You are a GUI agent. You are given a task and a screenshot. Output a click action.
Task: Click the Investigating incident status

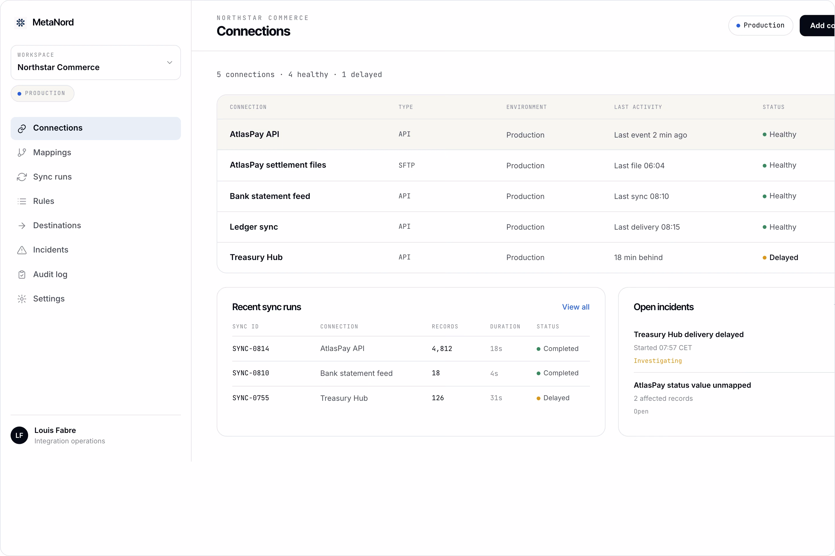(x=658, y=361)
